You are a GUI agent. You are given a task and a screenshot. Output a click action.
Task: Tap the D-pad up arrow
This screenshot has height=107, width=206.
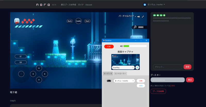pos(39,68)
